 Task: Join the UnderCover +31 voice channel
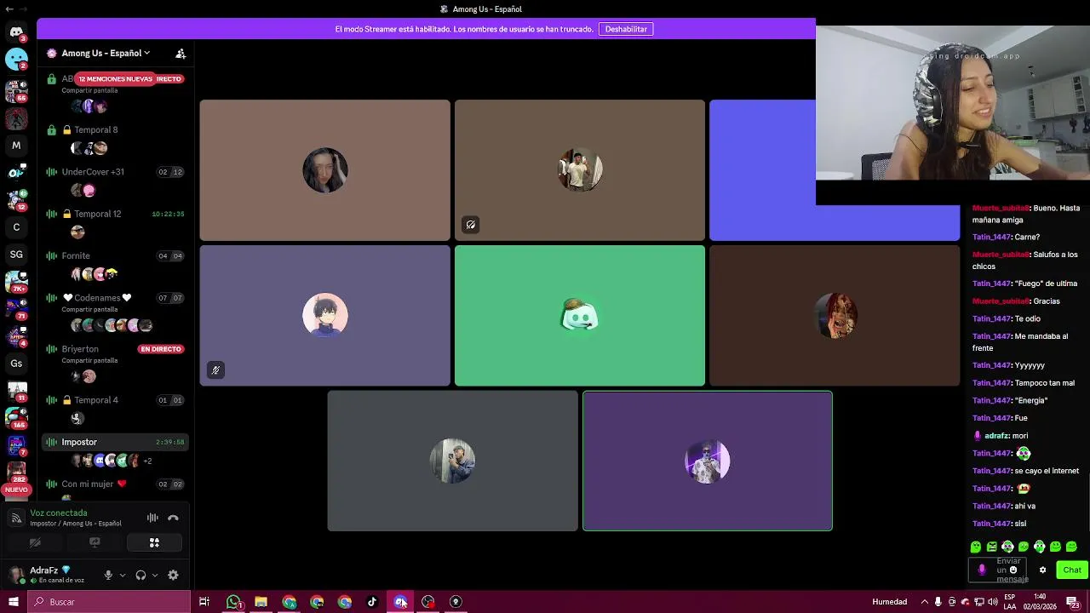(115, 172)
